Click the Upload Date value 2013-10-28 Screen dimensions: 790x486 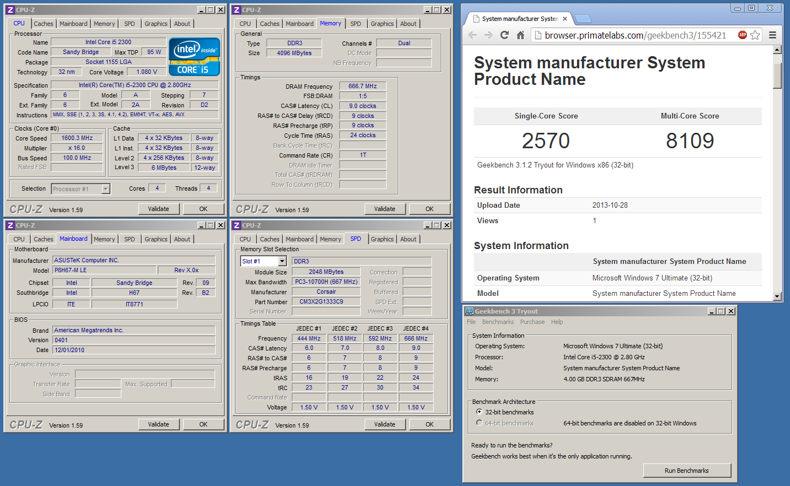[610, 205]
